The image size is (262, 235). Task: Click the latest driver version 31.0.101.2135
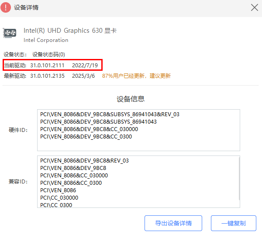[47, 76]
